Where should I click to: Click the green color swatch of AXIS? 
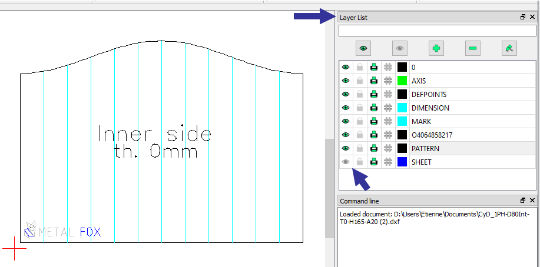point(402,81)
